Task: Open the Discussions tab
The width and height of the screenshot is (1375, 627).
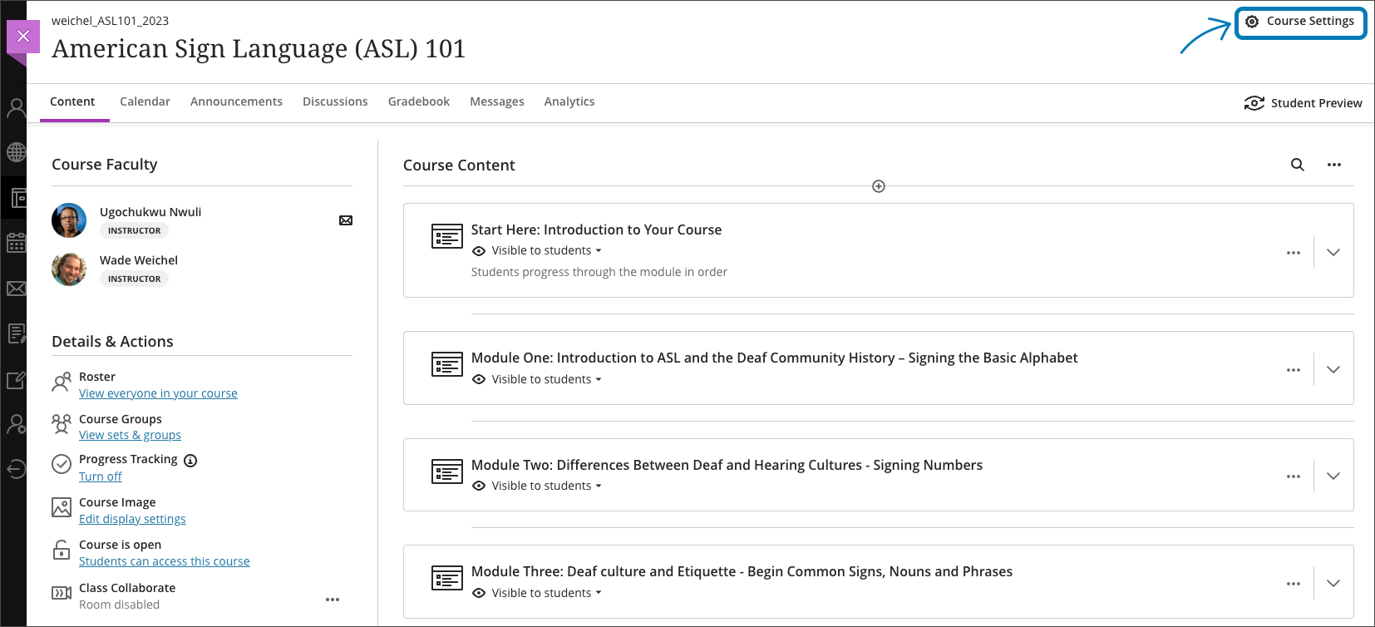Action: tap(335, 101)
